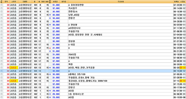
Task: Tick the checkbox of the 주출입동,선호A,월세 가능 row
Action: point(1,78)
